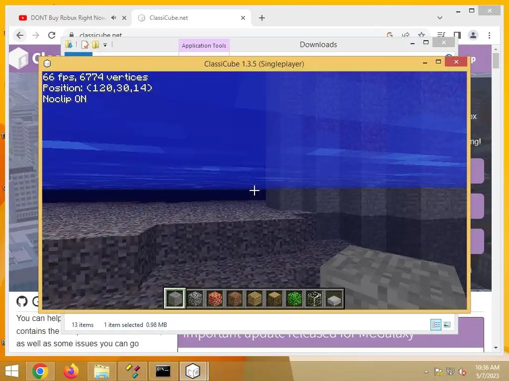
Task: Select the green leaves block in the hotbar
Action: 294,298
